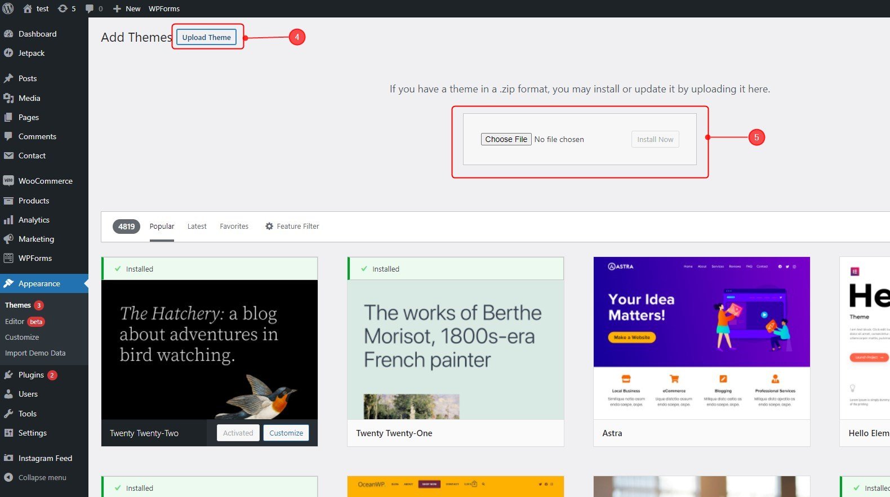Open the Twenty Twenty-One theme preview image
Screen dimensions: 890x497
coord(455,349)
